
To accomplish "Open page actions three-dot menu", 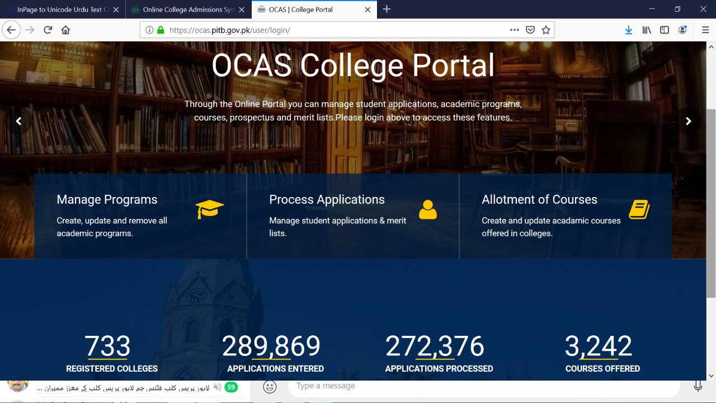I will [515, 30].
